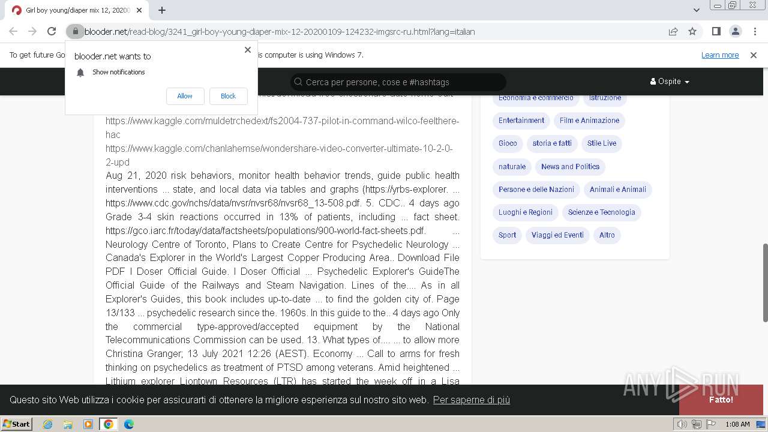Open the volume icon in system tray
The image size is (768, 432).
point(682,424)
